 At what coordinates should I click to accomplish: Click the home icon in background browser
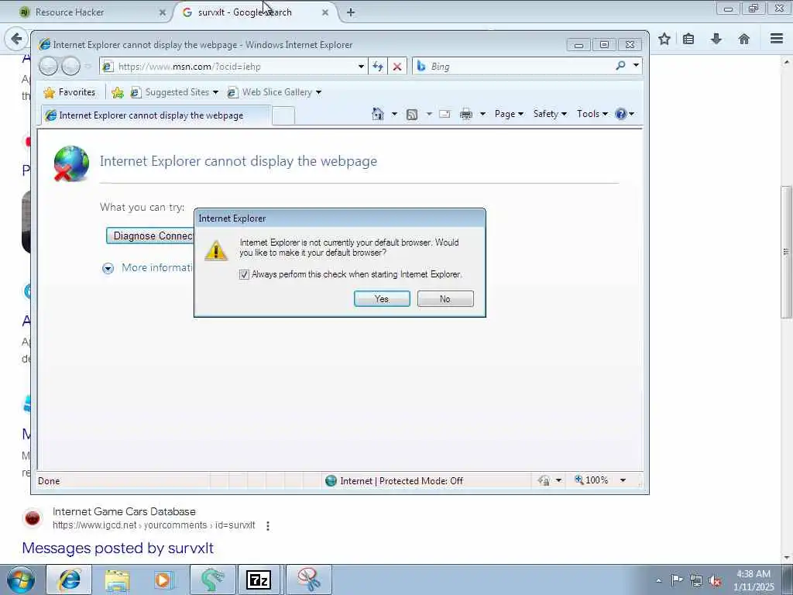pos(744,39)
